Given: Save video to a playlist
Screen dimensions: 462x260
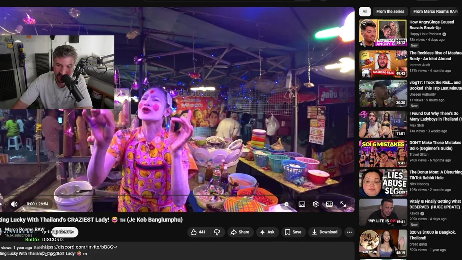Looking at the screenshot, I should pyautogui.click(x=293, y=232).
